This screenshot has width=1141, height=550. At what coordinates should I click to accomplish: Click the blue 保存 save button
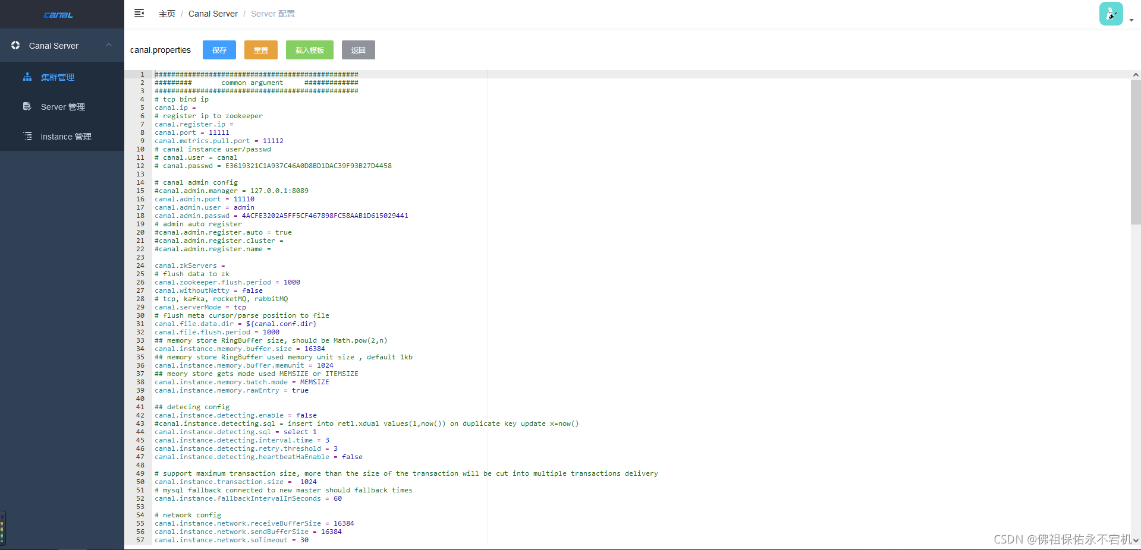coord(219,50)
